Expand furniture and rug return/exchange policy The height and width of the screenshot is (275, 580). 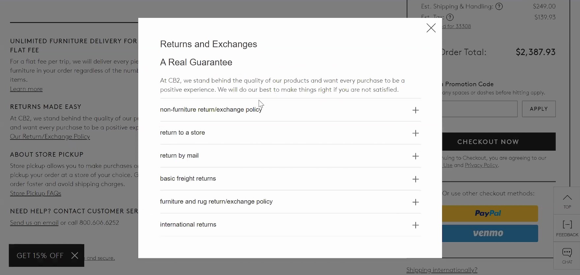click(x=415, y=202)
